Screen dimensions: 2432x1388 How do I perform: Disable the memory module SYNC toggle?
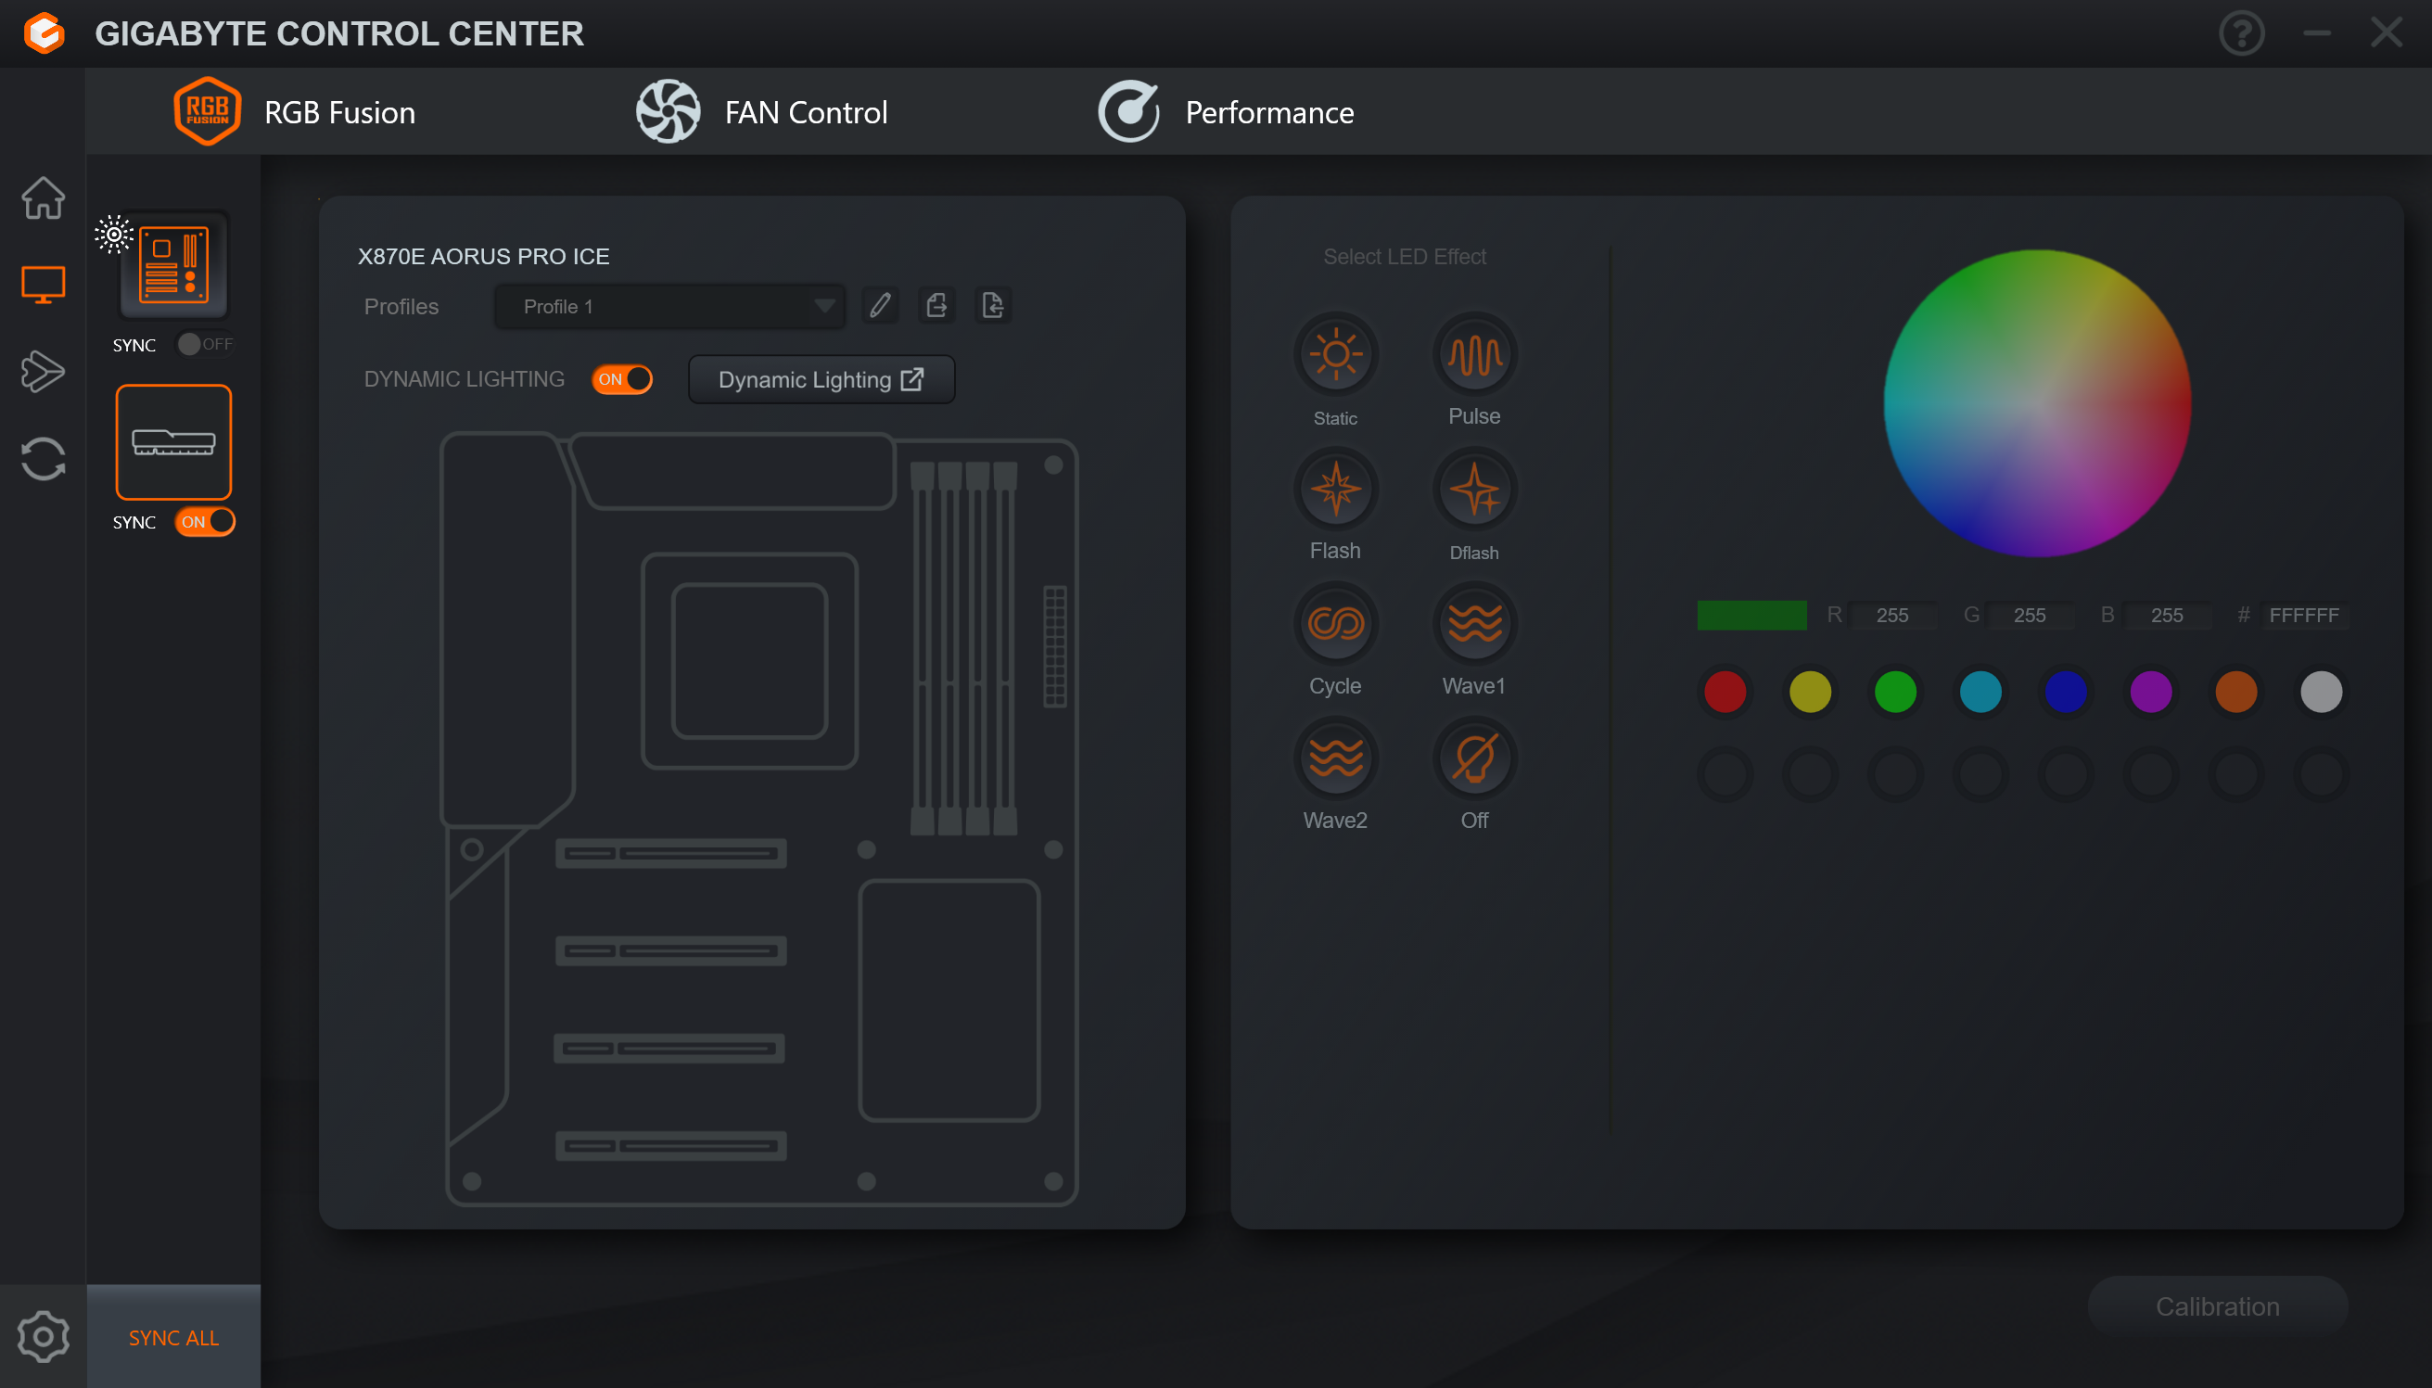[x=205, y=522]
